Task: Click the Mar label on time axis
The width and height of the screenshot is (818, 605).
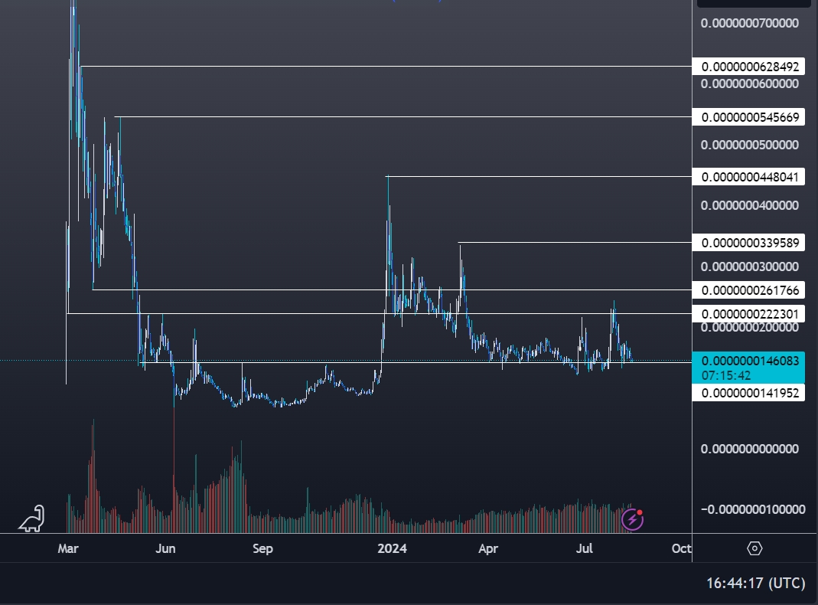Action: [68, 548]
